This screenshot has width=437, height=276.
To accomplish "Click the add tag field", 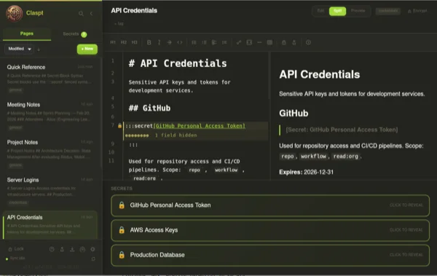I will pos(119,24).
